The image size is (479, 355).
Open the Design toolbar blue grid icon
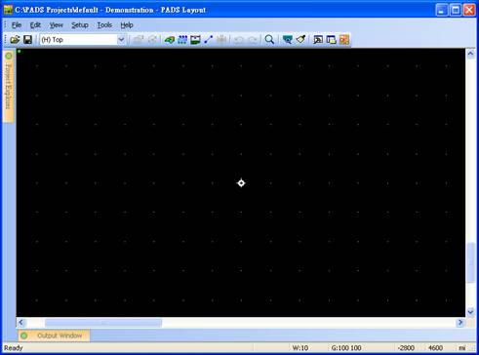coord(182,40)
